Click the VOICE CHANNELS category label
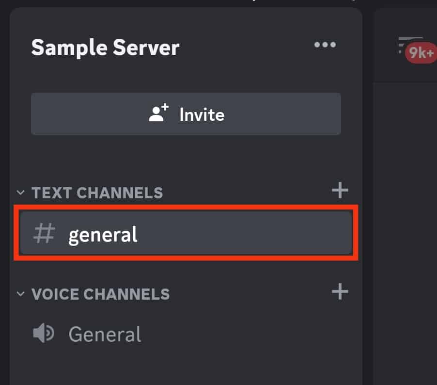Screen dimensions: 437x385 click(101, 294)
